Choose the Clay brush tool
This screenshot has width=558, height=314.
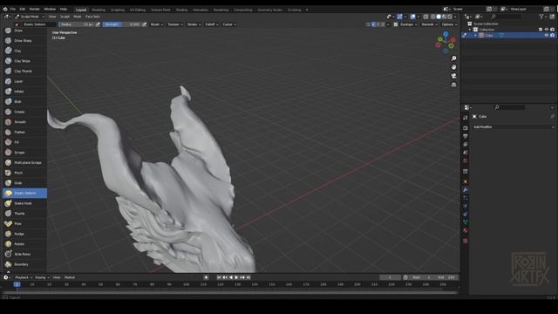coord(24,51)
